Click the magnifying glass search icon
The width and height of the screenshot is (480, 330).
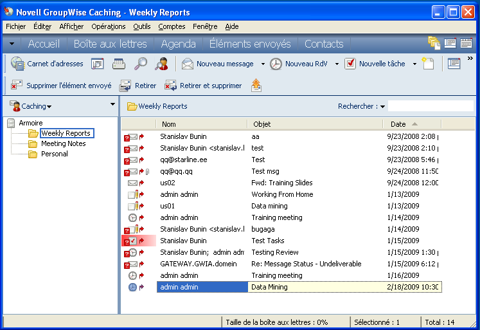point(140,64)
